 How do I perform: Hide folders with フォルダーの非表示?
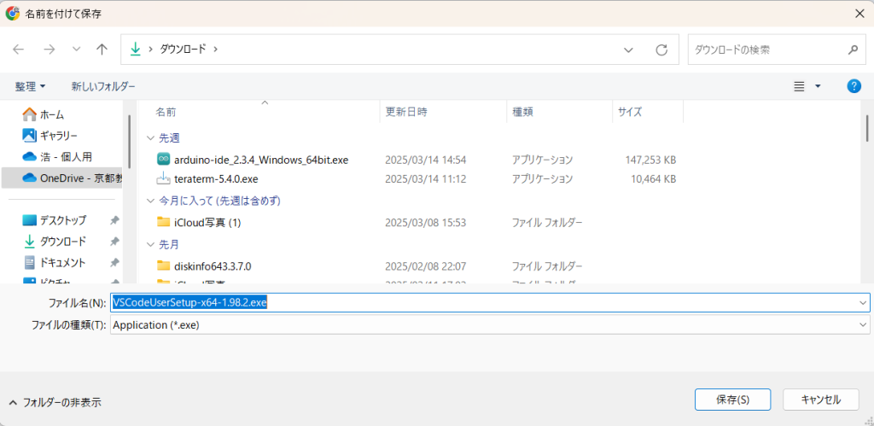pyautogui.click(x=55, y=402)
